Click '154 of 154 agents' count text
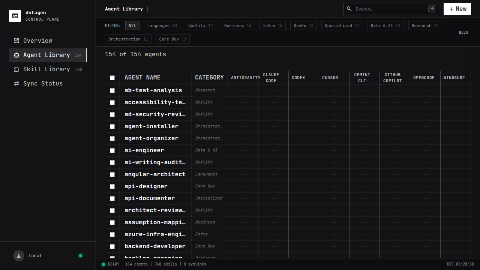 (x=135, y=54)
